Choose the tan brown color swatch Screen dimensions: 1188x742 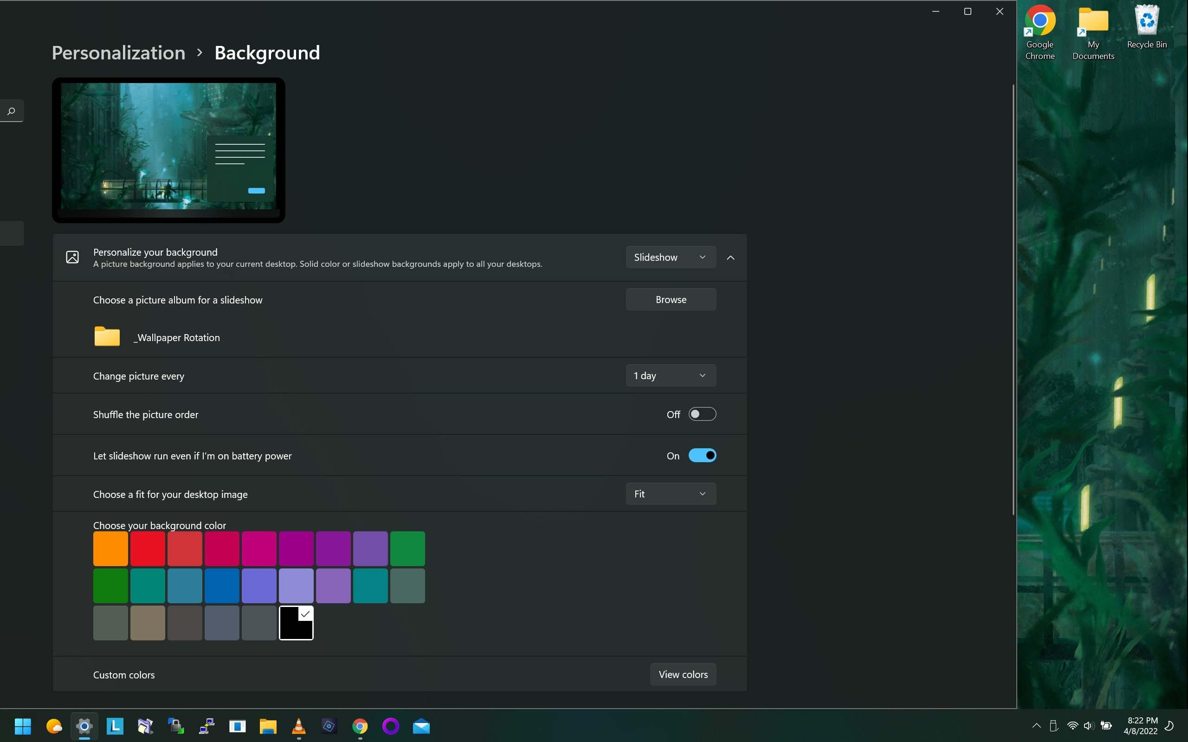coord(148,623)
